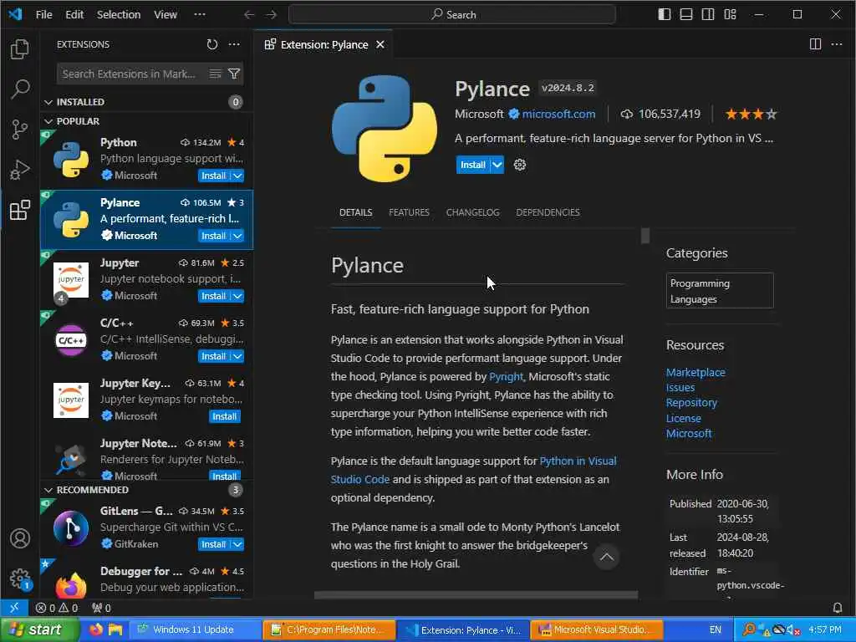Screen dimensions: 856x642
Task: Click the Pylance star rating
Action: 751,114
